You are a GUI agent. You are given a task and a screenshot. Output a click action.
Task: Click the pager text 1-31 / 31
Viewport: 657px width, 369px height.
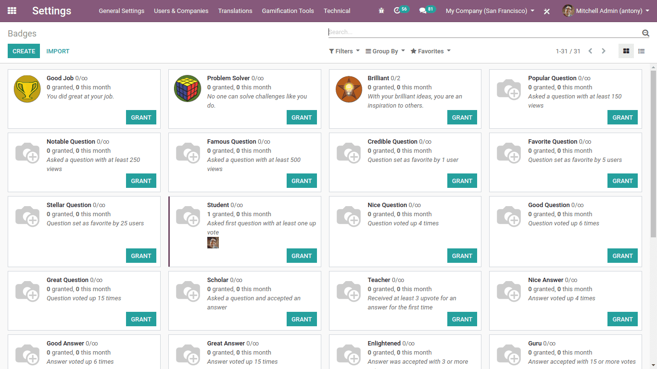[x=568, y=51]
